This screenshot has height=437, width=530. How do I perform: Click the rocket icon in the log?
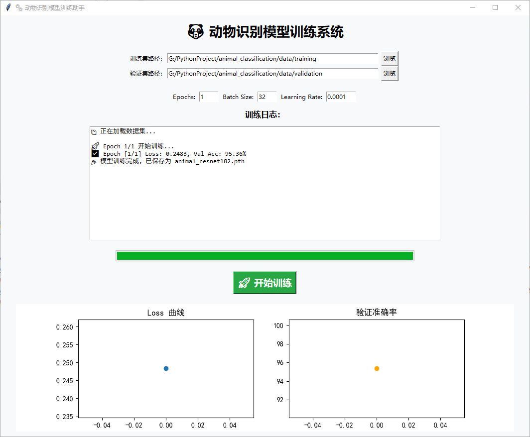coord(95,146)
